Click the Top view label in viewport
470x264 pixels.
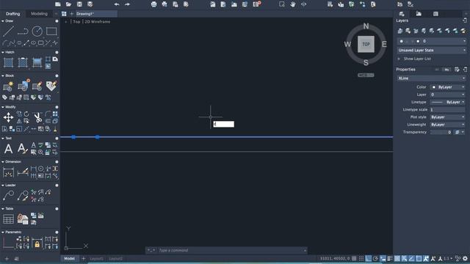[76, 21]
